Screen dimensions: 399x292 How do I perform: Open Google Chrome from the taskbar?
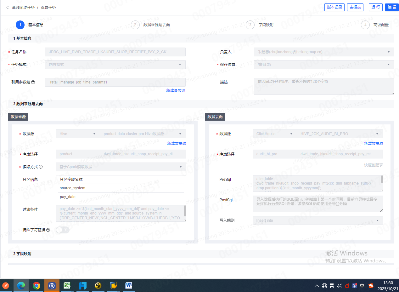coord(37,286)
